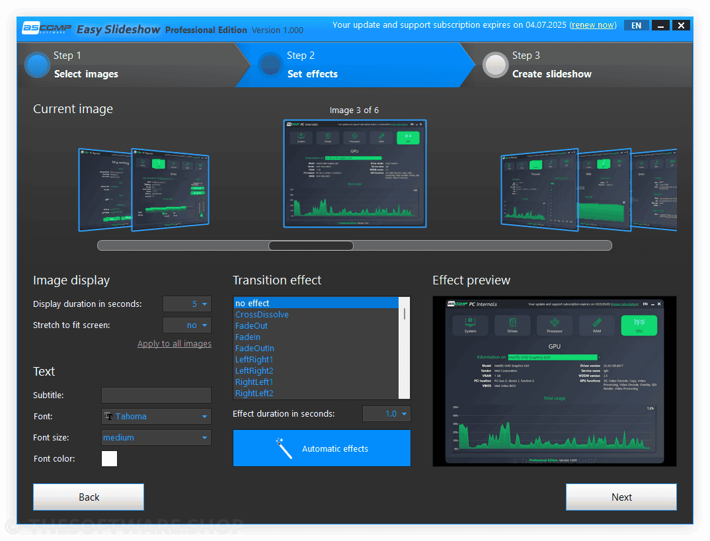
Task: Pick the RightLeft2 transition effect
Action: [x=316, y=394]
